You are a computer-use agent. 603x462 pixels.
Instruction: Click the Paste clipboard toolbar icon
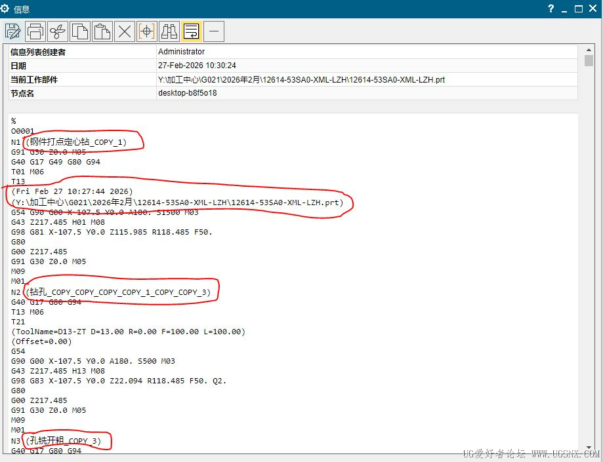[102, 31]
